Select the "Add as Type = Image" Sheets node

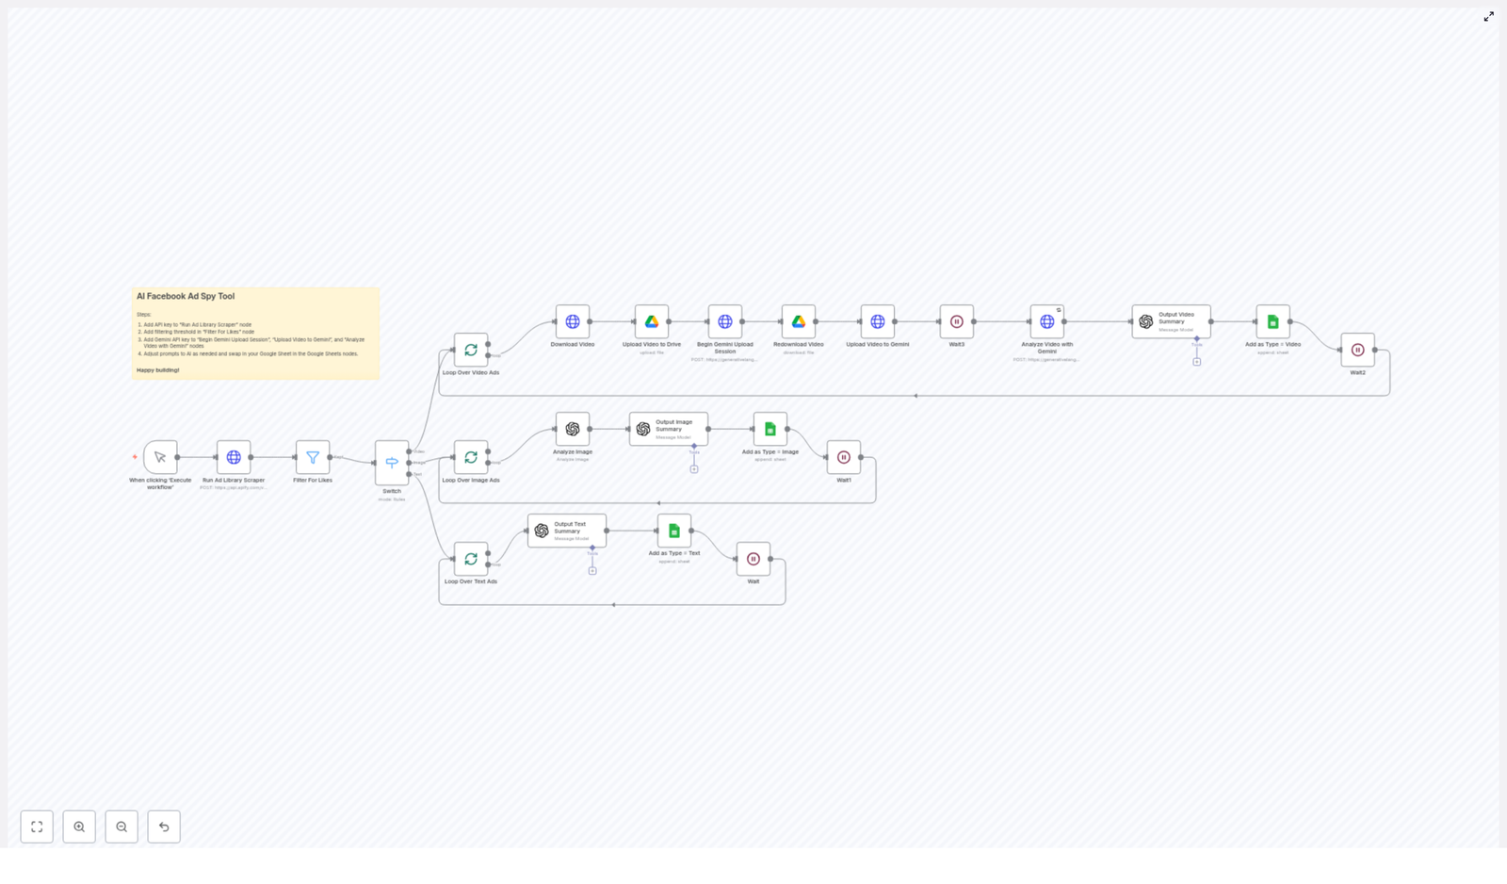coord(770,430)
